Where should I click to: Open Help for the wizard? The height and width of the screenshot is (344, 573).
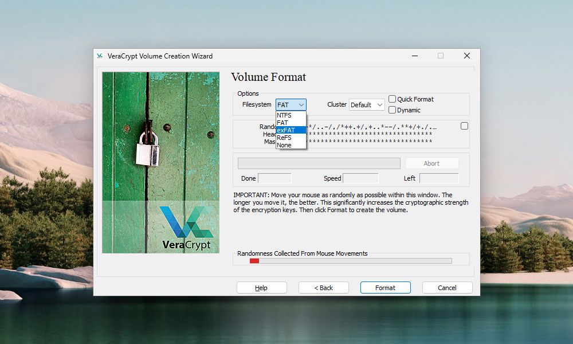point(261,287)
